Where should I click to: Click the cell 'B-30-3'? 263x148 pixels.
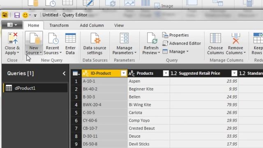point(104,97)
